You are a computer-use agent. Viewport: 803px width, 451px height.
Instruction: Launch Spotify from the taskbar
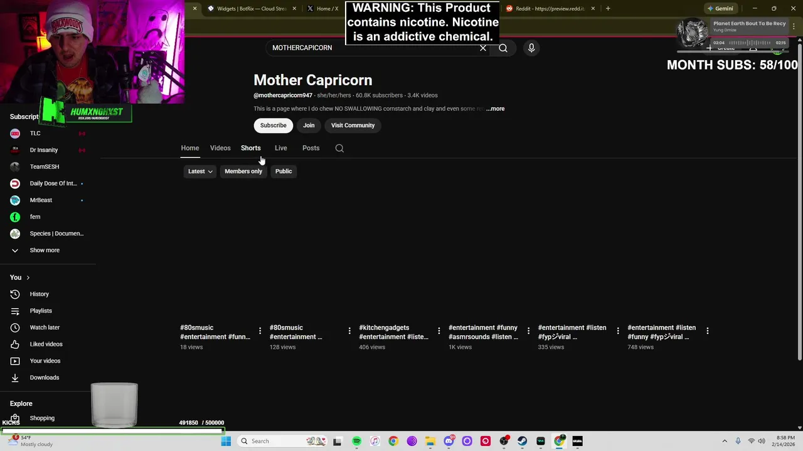click(x=356, y=441)
